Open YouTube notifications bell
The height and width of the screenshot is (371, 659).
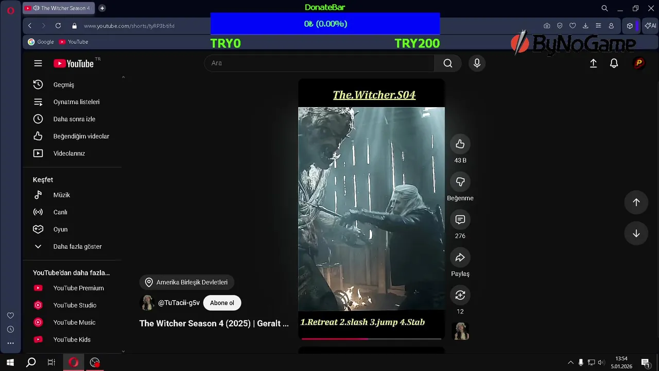(x=614, y=63)
